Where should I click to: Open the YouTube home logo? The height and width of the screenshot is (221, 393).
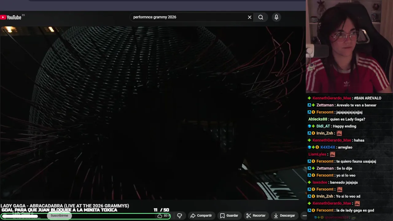tap(11, 17)
